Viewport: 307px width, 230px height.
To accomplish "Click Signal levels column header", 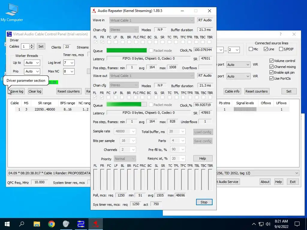I will 245,103.
